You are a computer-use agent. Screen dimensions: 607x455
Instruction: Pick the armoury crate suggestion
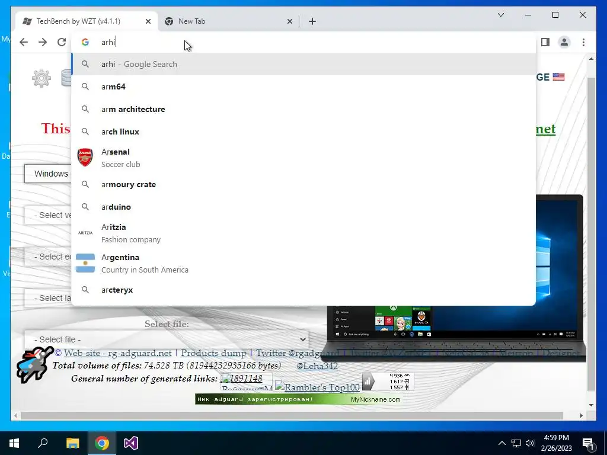[x=304, y=185]
